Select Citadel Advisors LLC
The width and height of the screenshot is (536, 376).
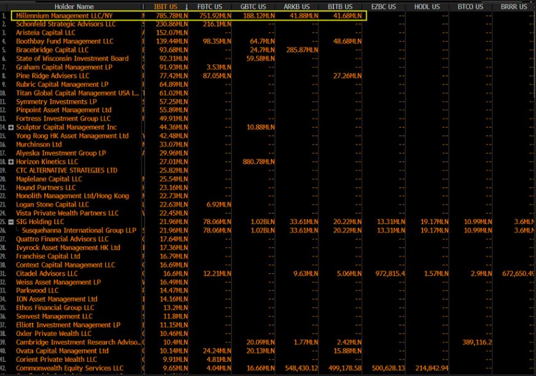47,273
